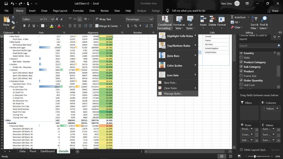Add a new sheet with plus icon
The height and width of the screenshot is (159, 283).
(78, 151)
